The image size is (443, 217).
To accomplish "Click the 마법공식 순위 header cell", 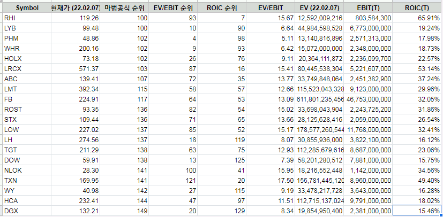I will [124, 8].
